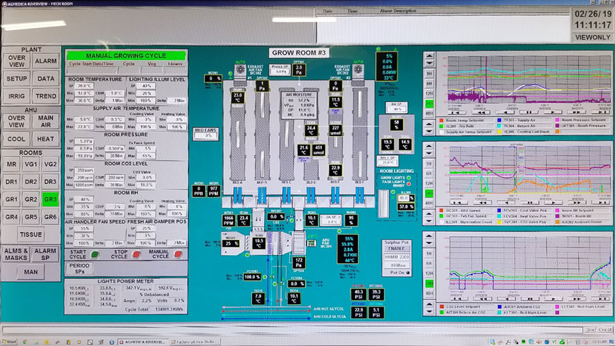Open the Trend screen
The image size is (615, 346).
click(46, 96)
